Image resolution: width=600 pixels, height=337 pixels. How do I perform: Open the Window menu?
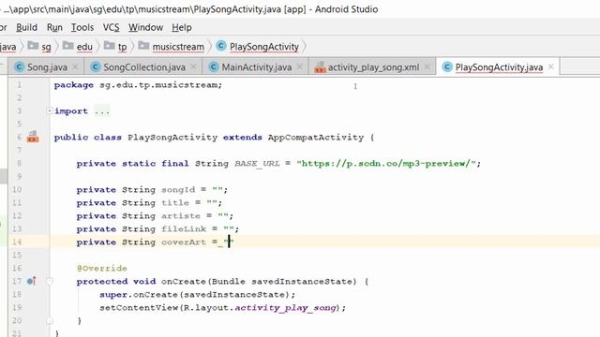click(146, 27)
